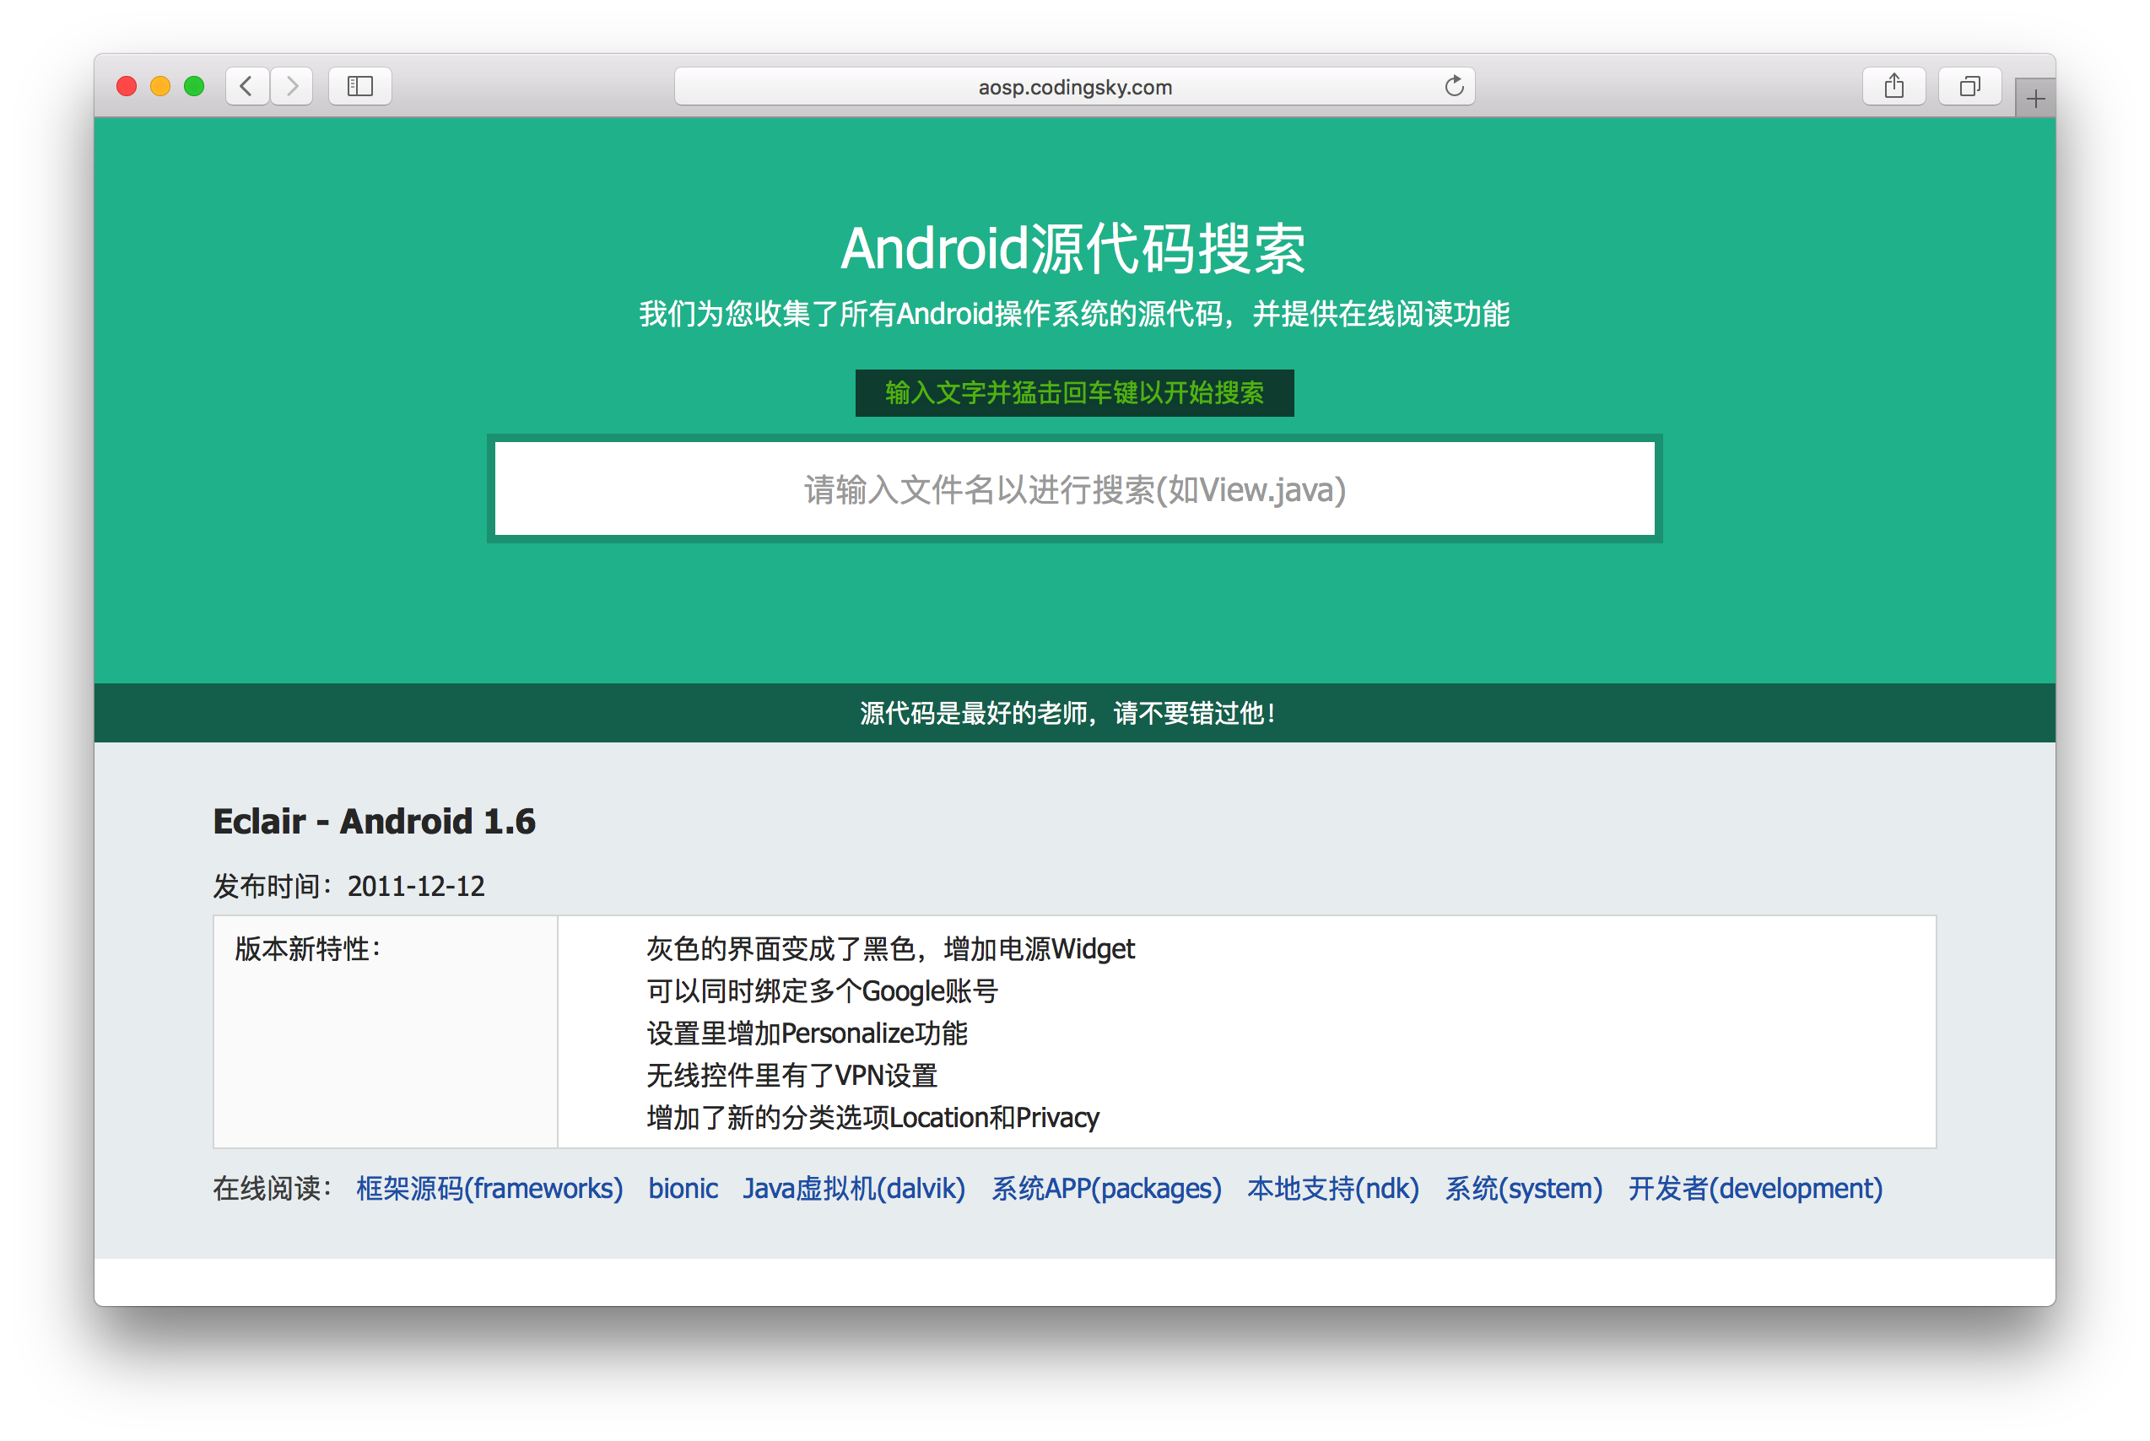
Task: Click the dark green search hint banner
Action: pyautogui.click(x=1073, y=393)
